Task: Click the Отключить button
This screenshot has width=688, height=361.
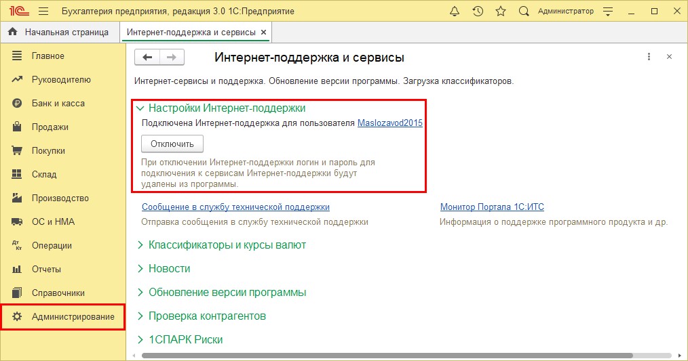Action: (172, 144)
